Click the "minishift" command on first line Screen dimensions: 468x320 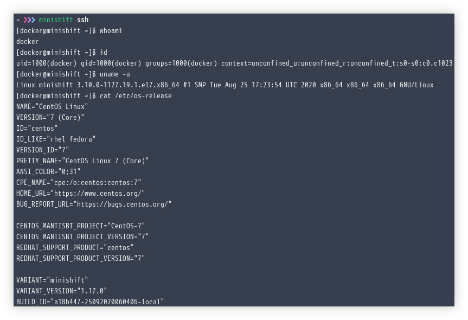[55, 20]
